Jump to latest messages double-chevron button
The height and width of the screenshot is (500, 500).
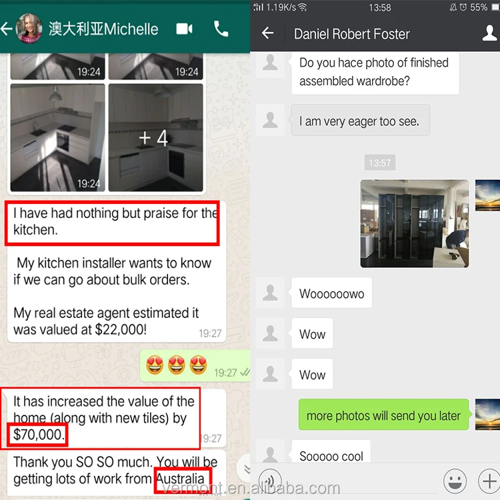245,469
